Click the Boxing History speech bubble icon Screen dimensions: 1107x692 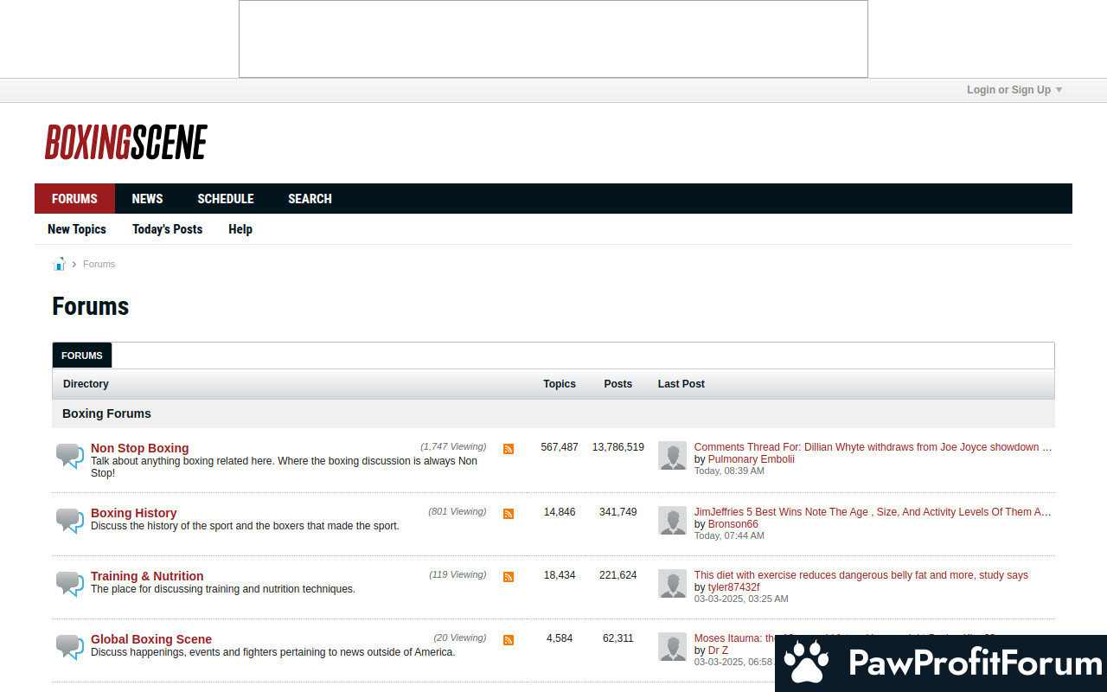(69, 520)
